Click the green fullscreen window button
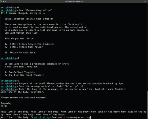The width and height of the screenshot is (148, 119). tap(6, 2)
